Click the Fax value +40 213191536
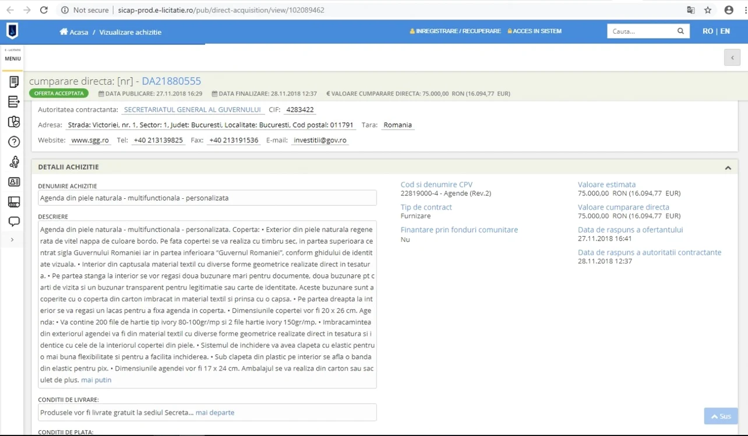This screenshot has width=748, height=436. (234, 140)
